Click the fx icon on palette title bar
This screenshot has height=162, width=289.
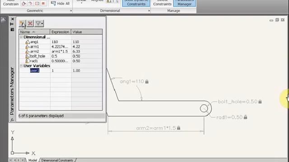coord(12,120)
